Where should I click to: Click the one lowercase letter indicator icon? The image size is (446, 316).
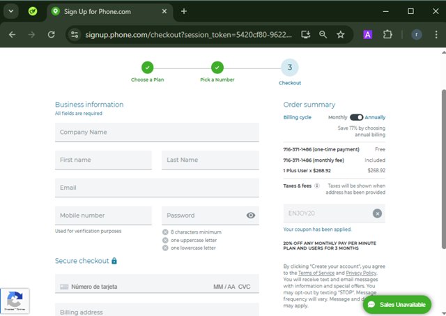coord(165,248)
